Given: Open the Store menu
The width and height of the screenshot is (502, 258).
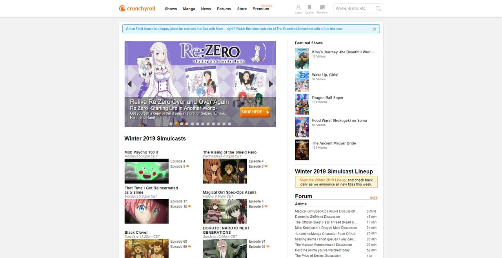Looking at the screenshot, I should pos(242,9).
